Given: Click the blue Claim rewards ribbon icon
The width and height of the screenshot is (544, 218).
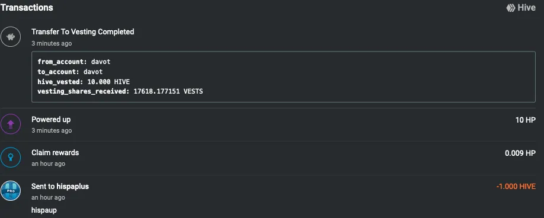Looking at the screenshot, I should 11,158.
